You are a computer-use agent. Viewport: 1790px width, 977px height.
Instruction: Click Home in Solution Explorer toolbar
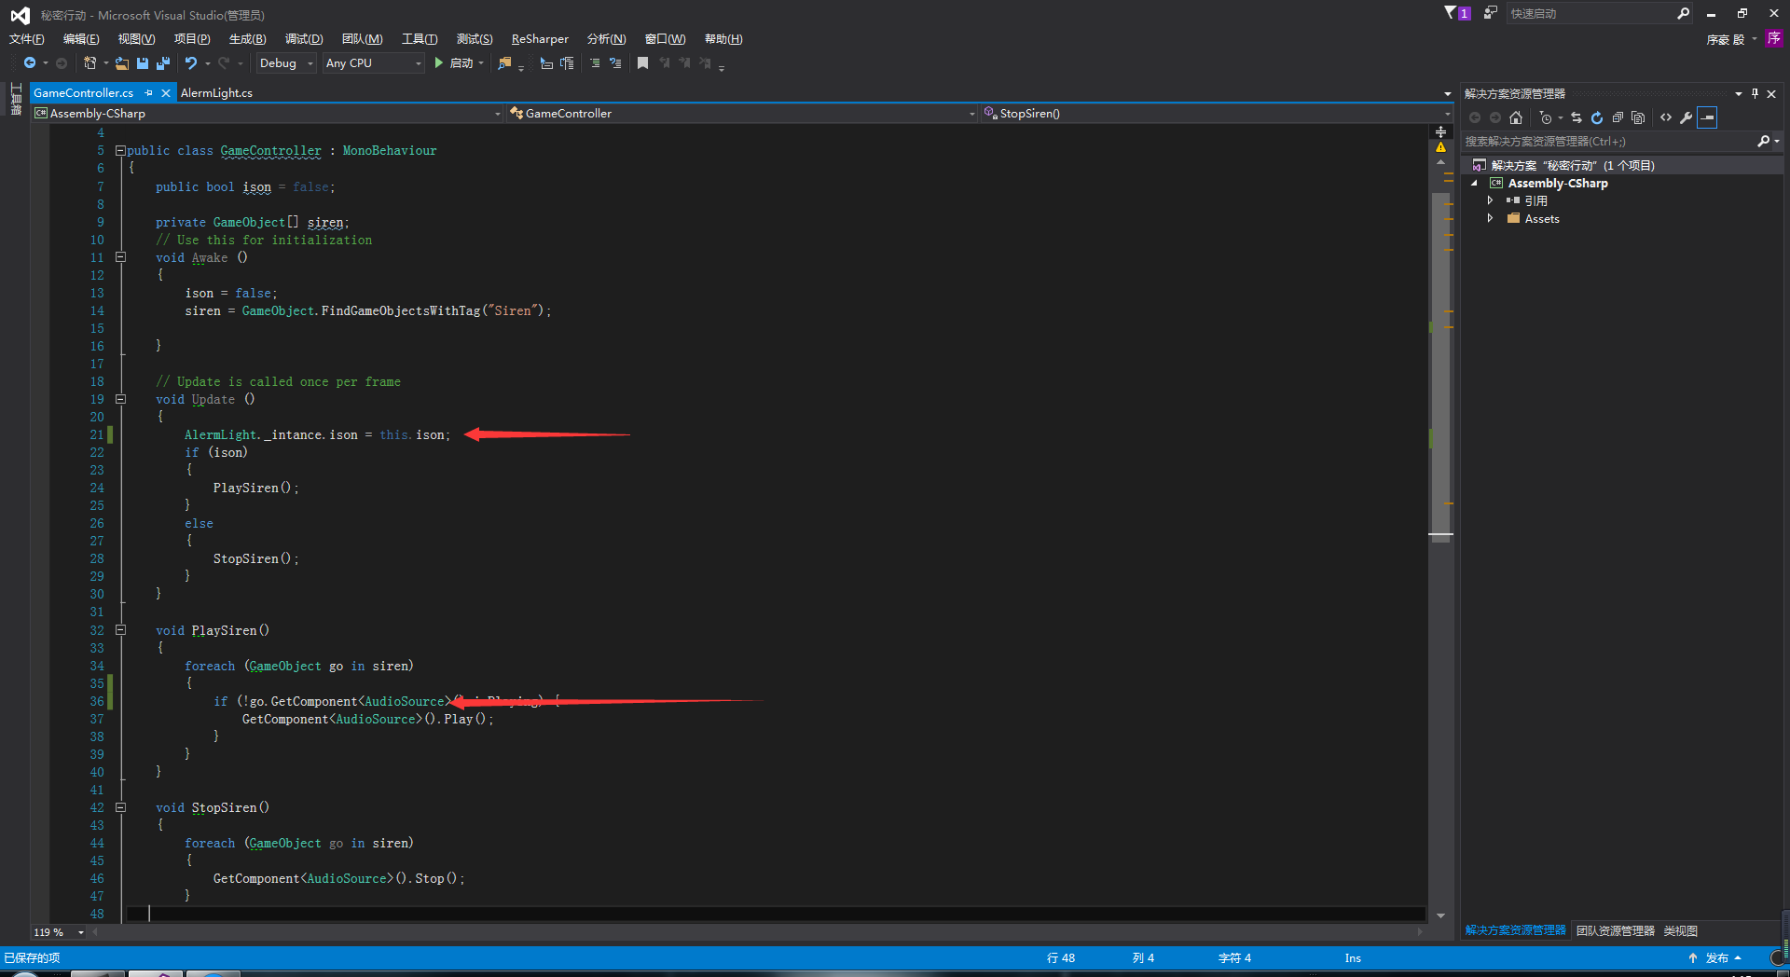[1516, 117]
